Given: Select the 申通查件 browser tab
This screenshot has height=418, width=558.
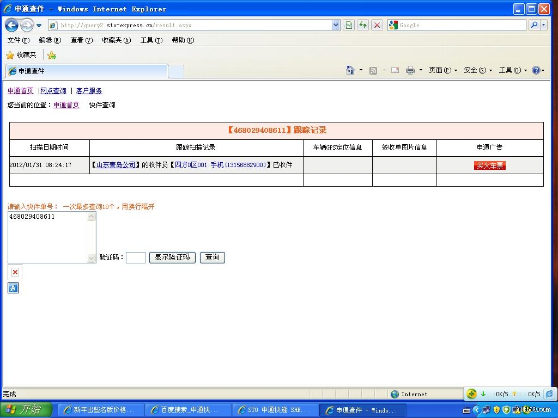Looking at the screenshot, I should pyautogui.click(x=87, y=71).
